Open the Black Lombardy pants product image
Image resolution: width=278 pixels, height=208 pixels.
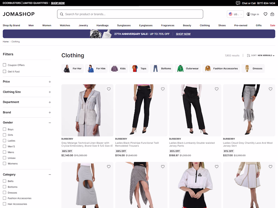pyautogui.click(x=195, y=110)
